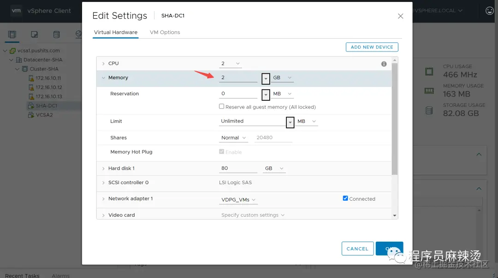Open the Recent Tasks tab

tap(22, 275)
